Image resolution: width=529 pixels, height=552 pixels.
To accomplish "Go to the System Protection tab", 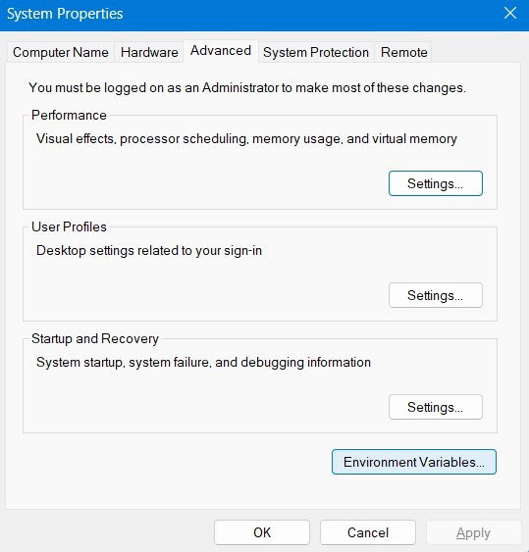I will coord(316,52).
